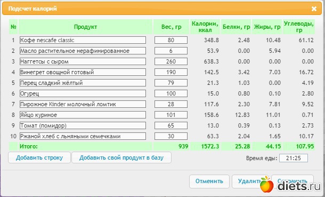Select weight field 101 for Яйцо

click(x=171, y=115)
